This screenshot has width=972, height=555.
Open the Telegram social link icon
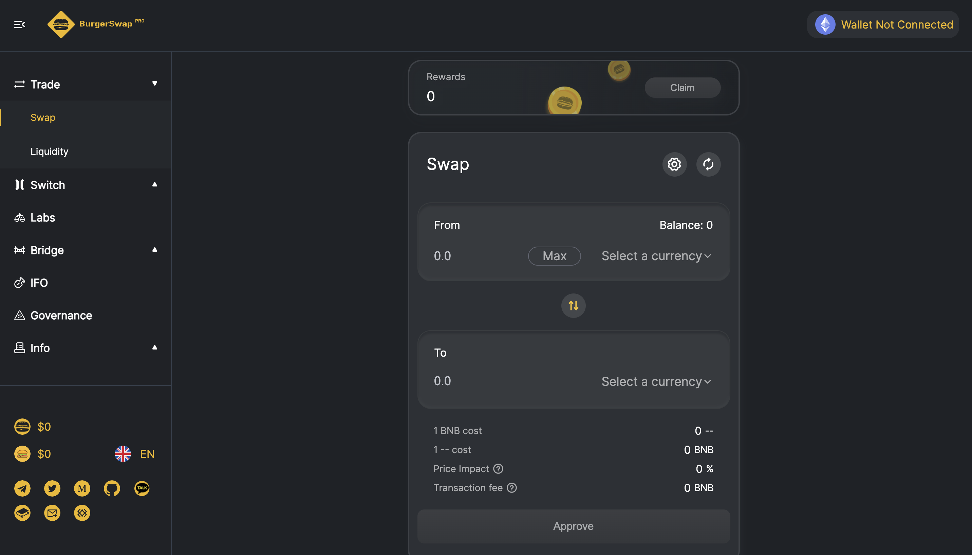tap(22, 488)
